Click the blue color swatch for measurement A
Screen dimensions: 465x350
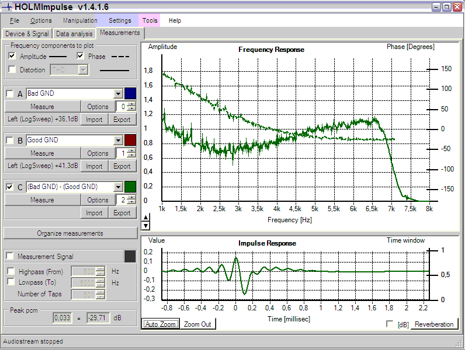pyautogui.click(x=130, y=93)
